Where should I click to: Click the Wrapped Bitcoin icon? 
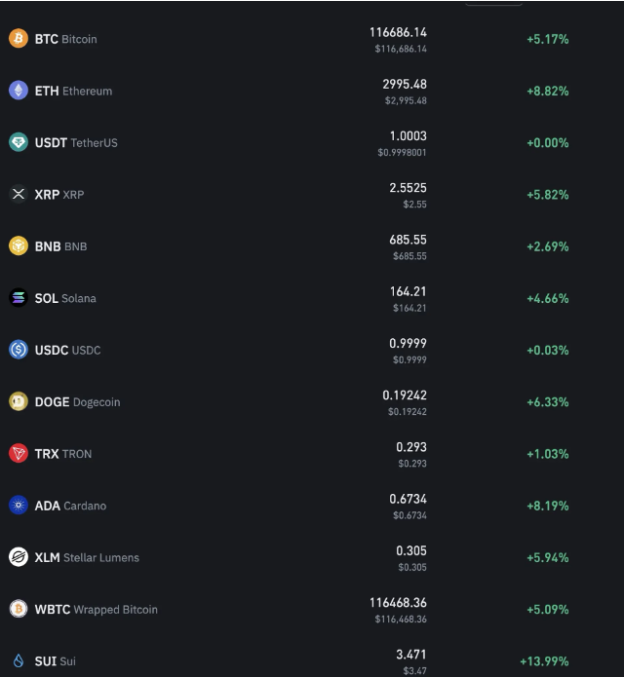[x=19, y=609]
